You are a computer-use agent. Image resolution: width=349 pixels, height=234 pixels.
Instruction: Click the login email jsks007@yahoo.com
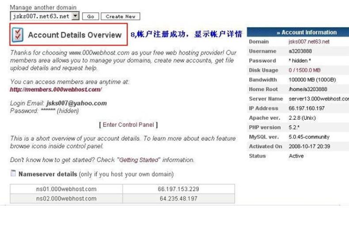(76, 104)
